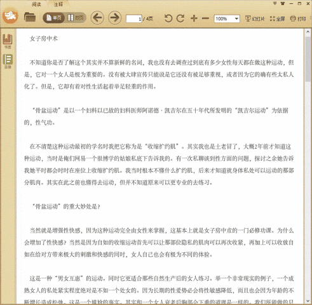Open the skin shirt icon menu
Screen dimensions: 312x305
click(x=283, y=3)
